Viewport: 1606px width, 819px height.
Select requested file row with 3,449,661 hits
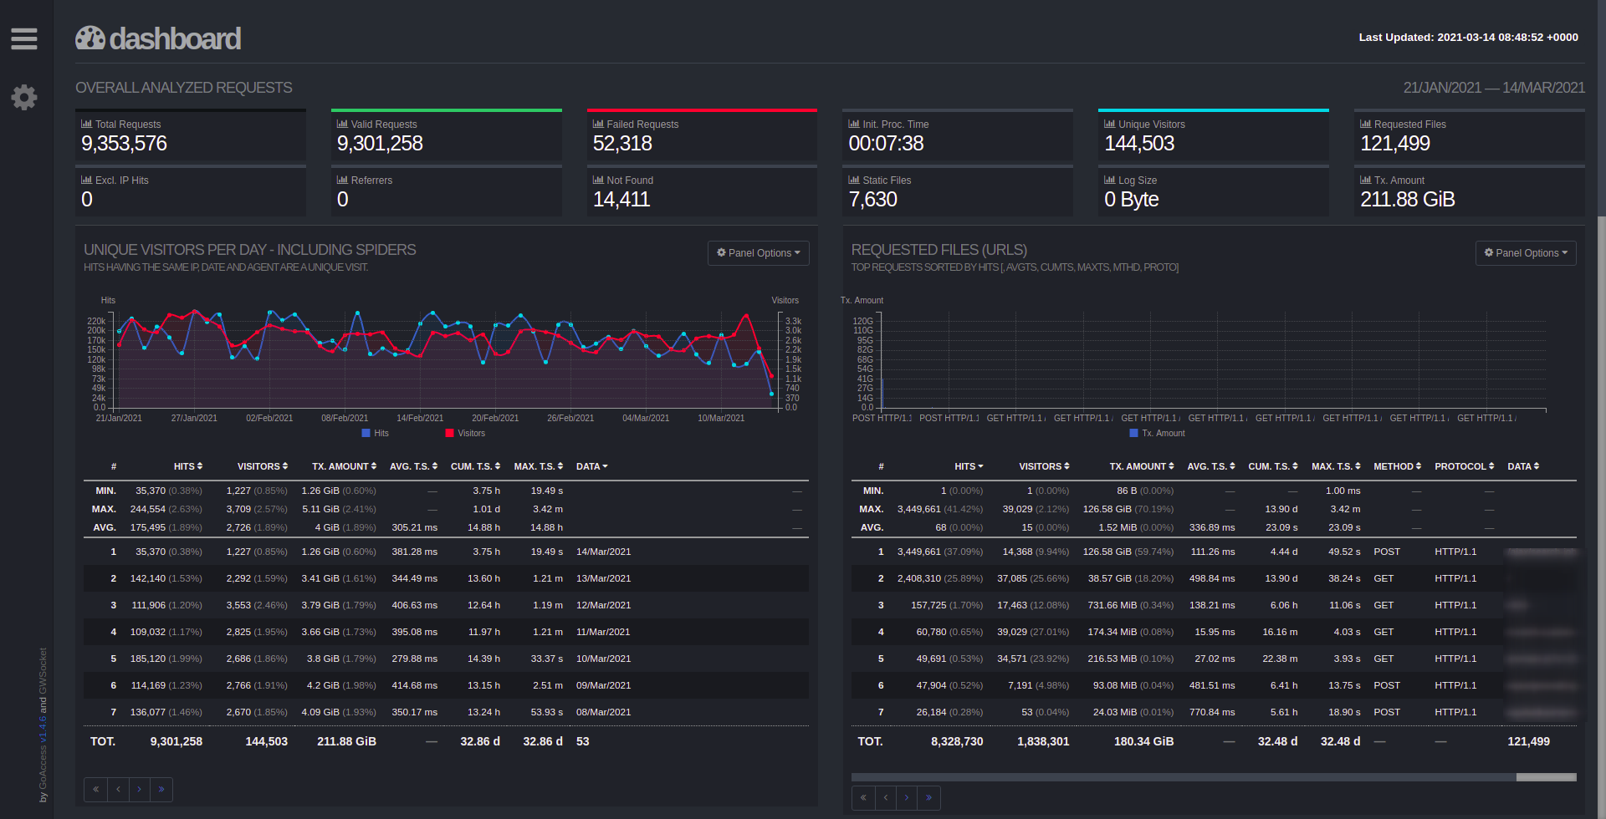pos(1214,552)
